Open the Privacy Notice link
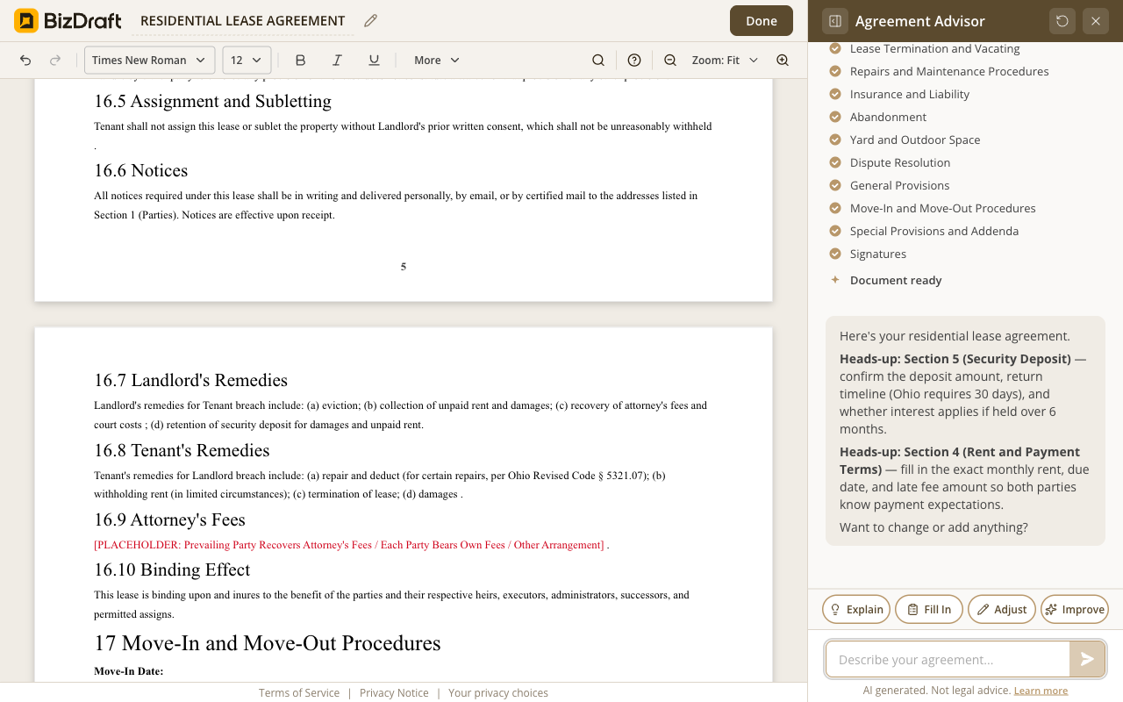1123x702 pixels. (394, 692)
